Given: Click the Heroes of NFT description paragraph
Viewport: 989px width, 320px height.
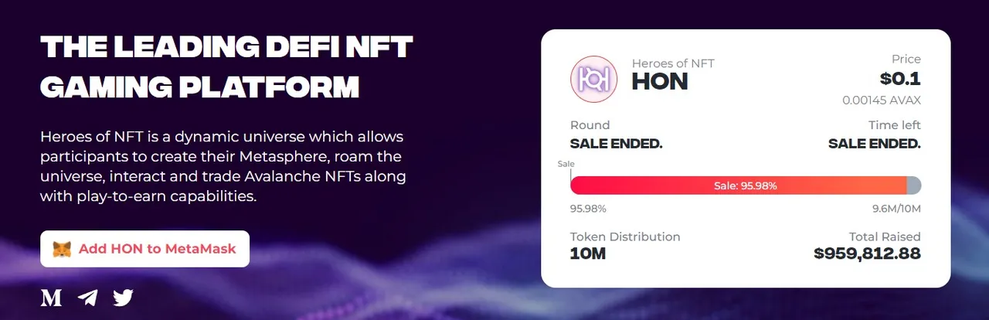Looking at the screenshot, I should point(223,167).
